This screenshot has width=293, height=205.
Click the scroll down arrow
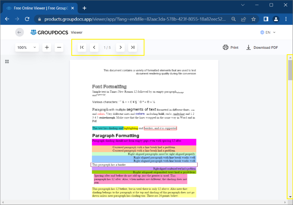[290, 197]
